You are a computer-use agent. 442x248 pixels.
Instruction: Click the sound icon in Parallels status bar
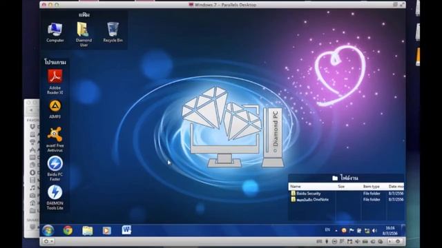click(357, 242)
